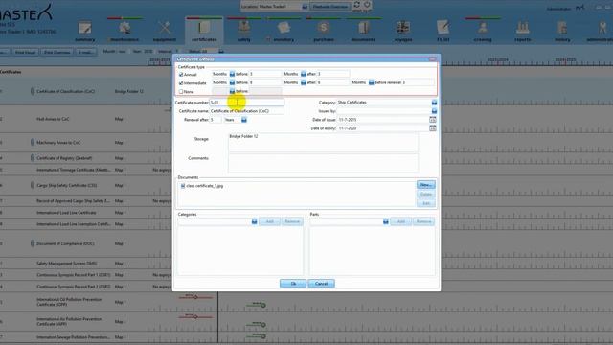Image resolution: width=613 pixels, height=345 pixels.
Task: Click the Certificate number field
Action: coord(247,103)
